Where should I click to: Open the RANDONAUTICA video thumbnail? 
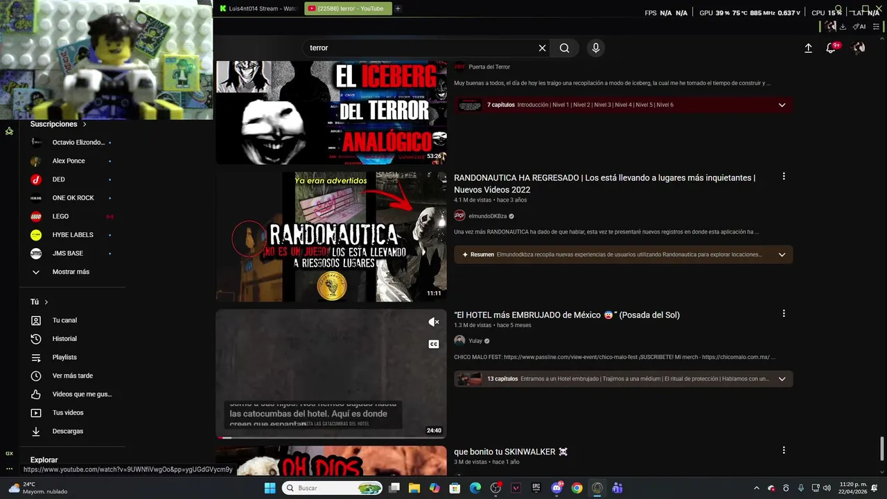pyautogui.click(x=331, y=236)
